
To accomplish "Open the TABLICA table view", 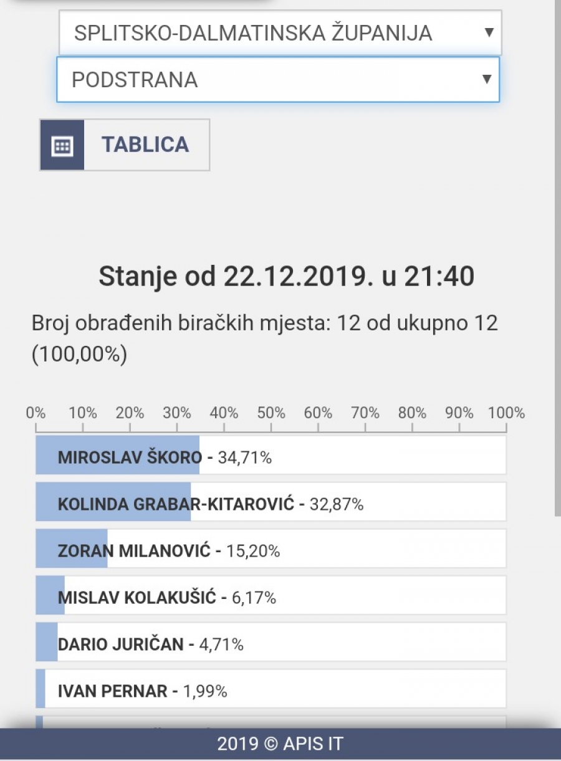I will click(145, 145).
